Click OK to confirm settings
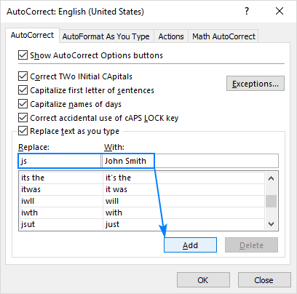Image resolution: width=297 pixels, height=294 pixels. pyautogui.click(x=203, y=280)
